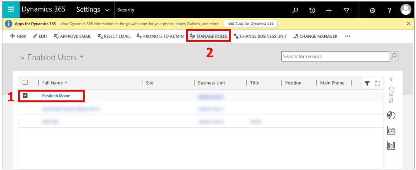Click Get Apps for Dynamics 365 button
The width and height of the screenshot is (416, 170).
251,24
